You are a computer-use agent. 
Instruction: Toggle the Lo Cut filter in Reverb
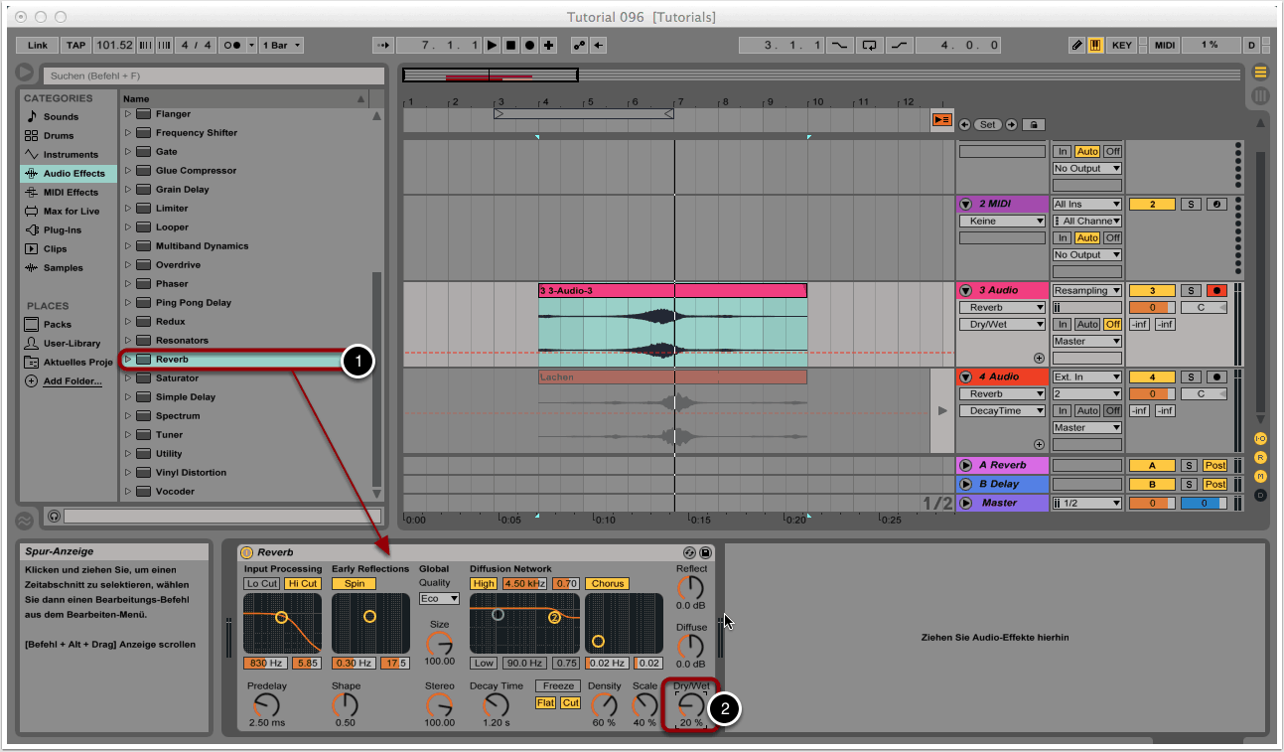coord(262,584)
